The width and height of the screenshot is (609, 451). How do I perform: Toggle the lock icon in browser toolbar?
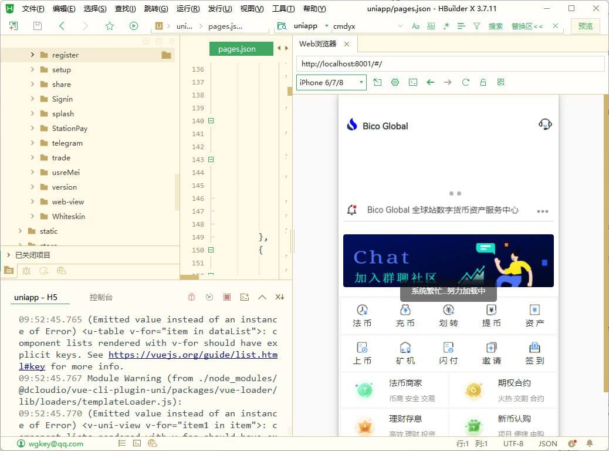click(x=483, y=82)
